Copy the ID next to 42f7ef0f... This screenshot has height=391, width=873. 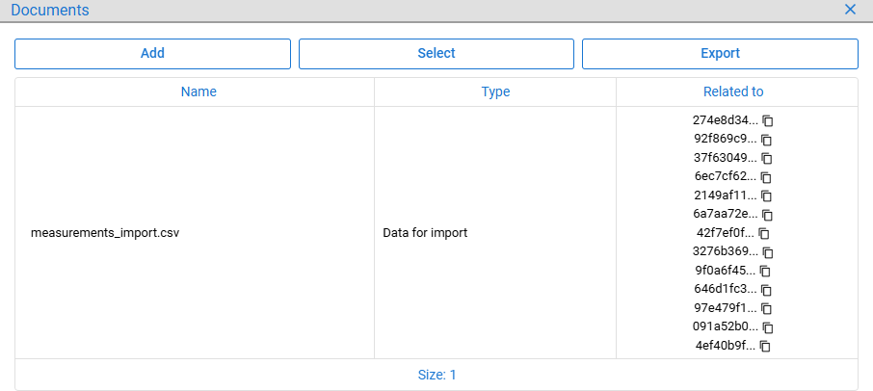[x=763, y=234]
